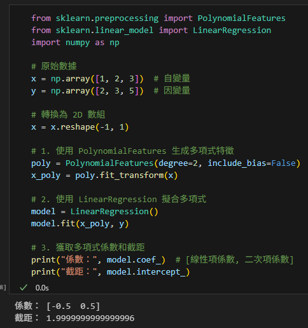Screen dimensions: 308x328
Task: Click the comment "# 因變量"
Action: point(172,90)
